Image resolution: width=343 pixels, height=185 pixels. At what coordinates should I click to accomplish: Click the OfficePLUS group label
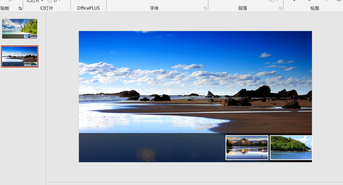tap(88, 8)
